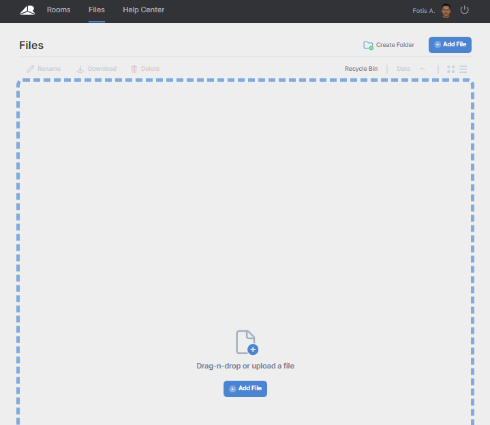Click the app logo in the top bar
The image size is (490, 425).
(27, 10)
